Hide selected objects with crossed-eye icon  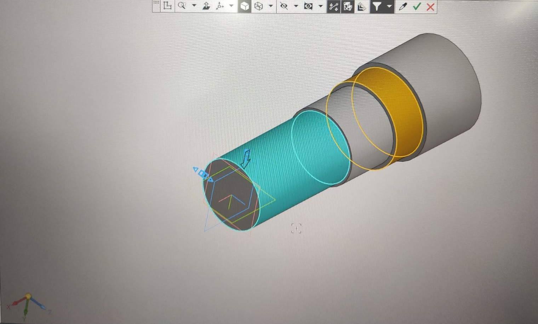[284, 6]
